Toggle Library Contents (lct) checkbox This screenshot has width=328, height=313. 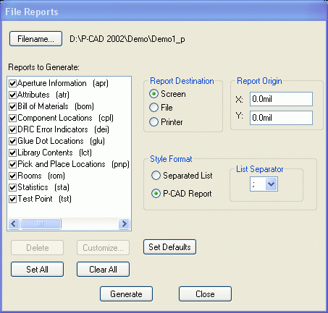point(12,153)
